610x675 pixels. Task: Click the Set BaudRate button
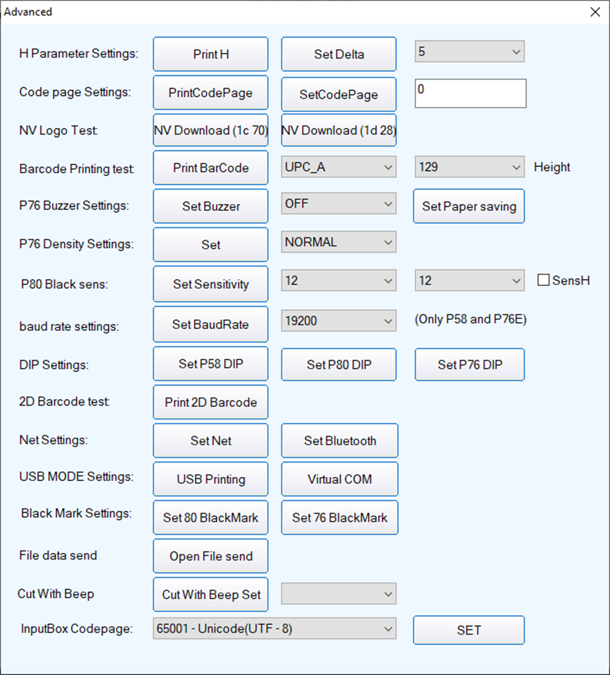[x=210, y=324]
